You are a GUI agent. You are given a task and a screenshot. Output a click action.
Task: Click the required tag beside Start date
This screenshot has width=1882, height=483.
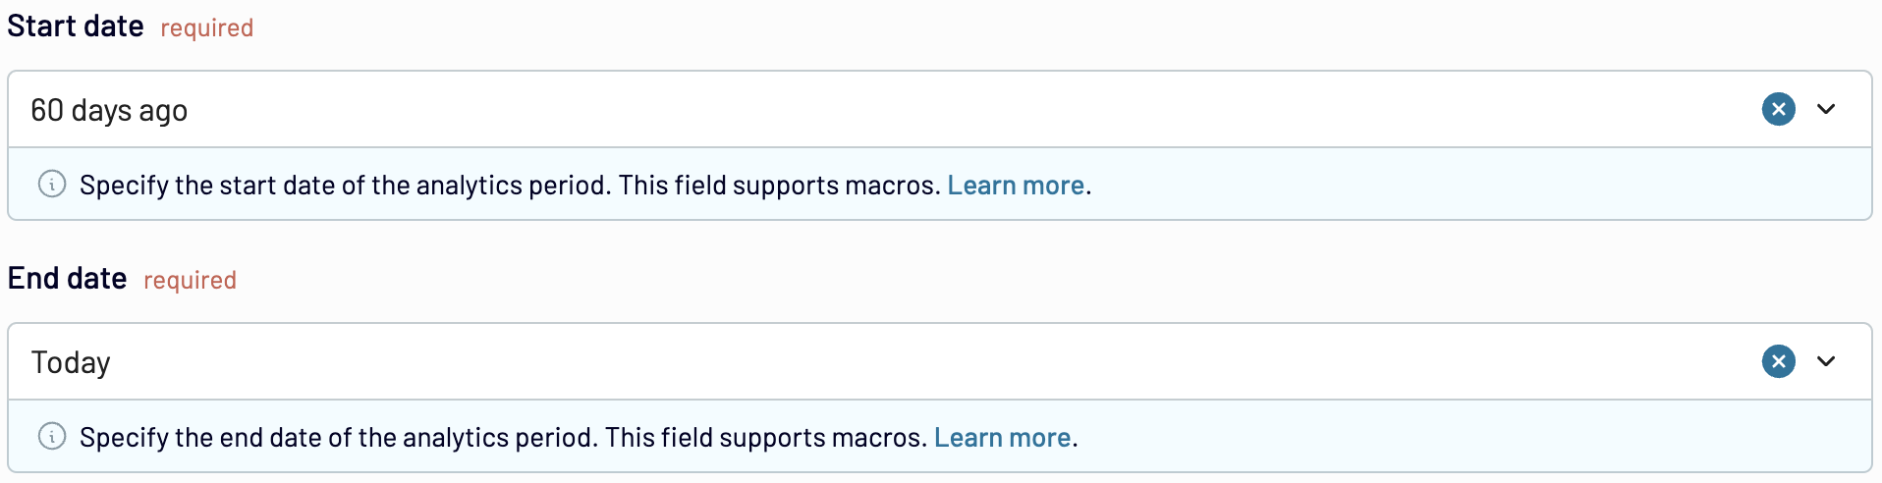206,27
